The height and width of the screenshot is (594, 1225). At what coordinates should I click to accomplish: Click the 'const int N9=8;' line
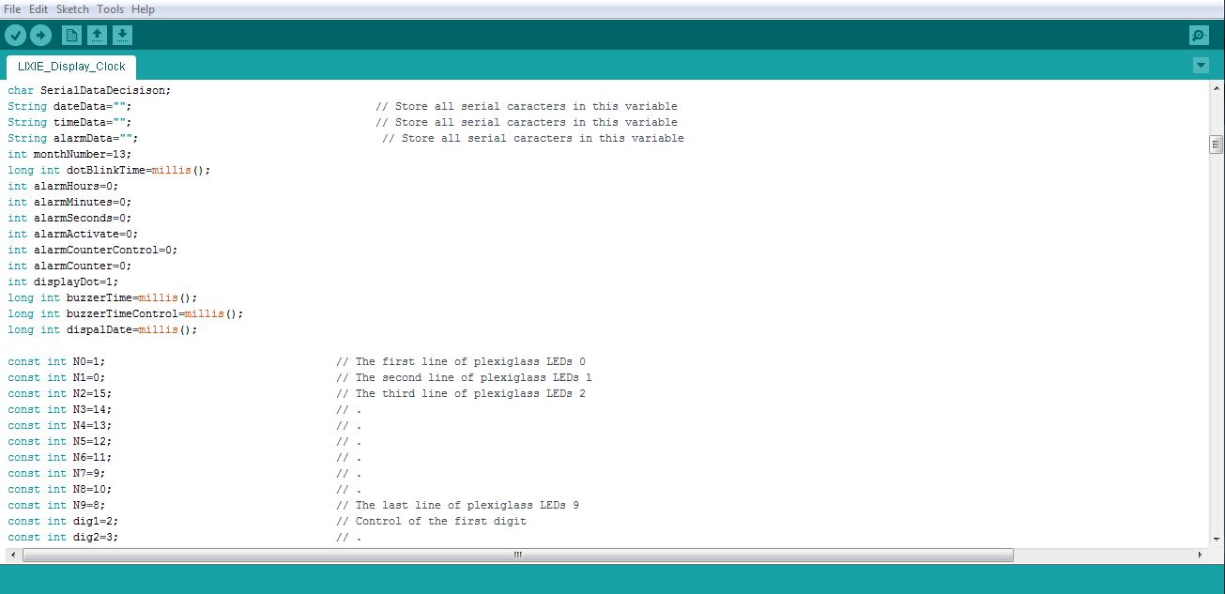pyautogui.click(x=56, y=506)
